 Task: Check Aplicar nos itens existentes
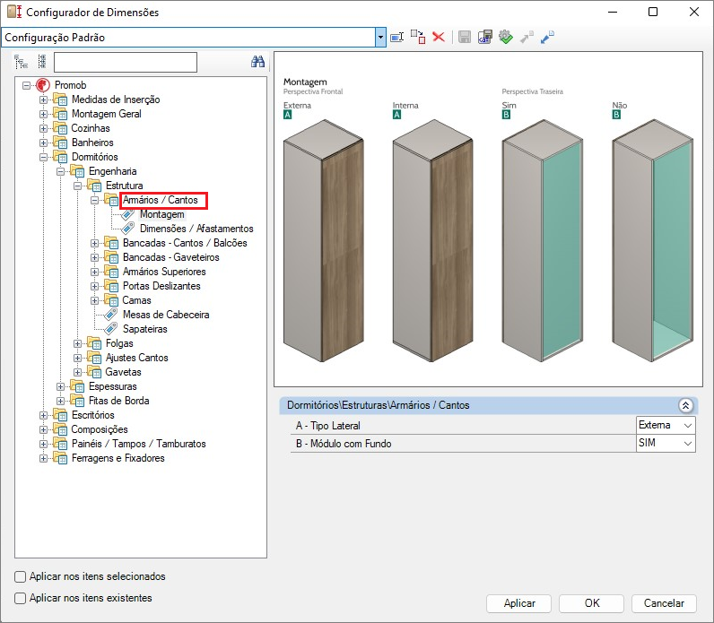point(21,597)
